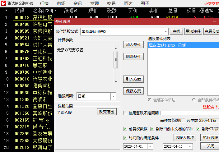Viewport: 219px width, 152px height.
Task: Sort by the 涨速% column header
Action: click(x=206, y=11)
